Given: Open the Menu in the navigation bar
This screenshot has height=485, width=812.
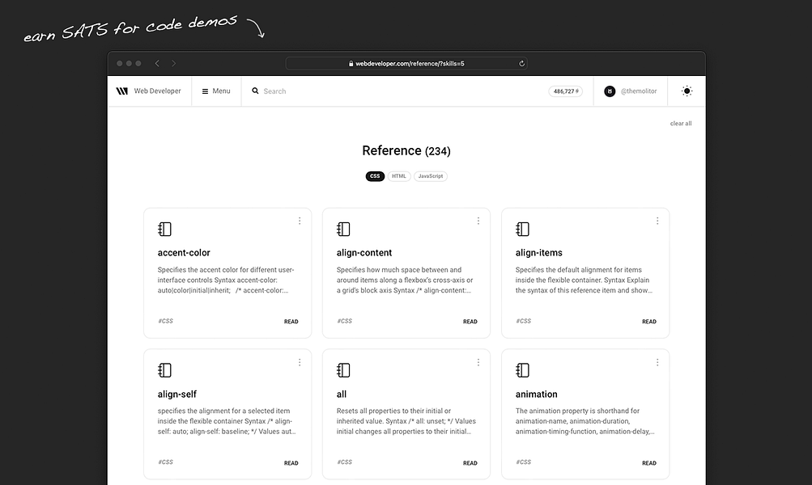Looking at the screenshot, I should click(x=219, y=91).
